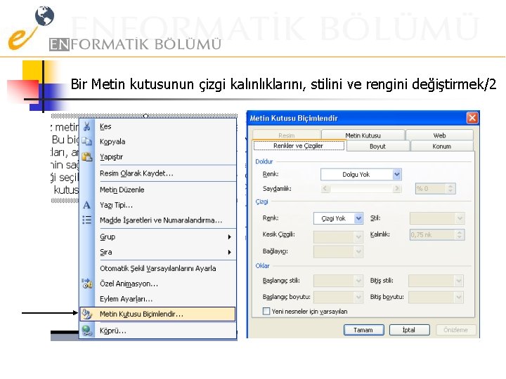506x379 pixels.
Task: Switch to the Konum tab
Action: click(x=442, y=146)
